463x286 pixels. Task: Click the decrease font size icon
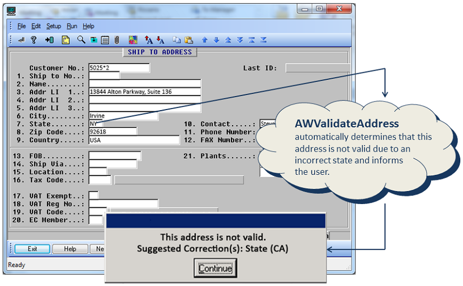click(x=160, y=40)
